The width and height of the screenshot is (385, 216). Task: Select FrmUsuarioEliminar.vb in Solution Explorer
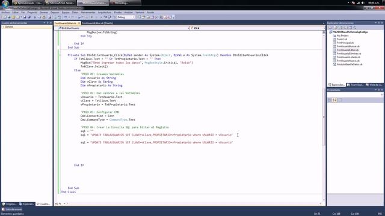point(349,53)
